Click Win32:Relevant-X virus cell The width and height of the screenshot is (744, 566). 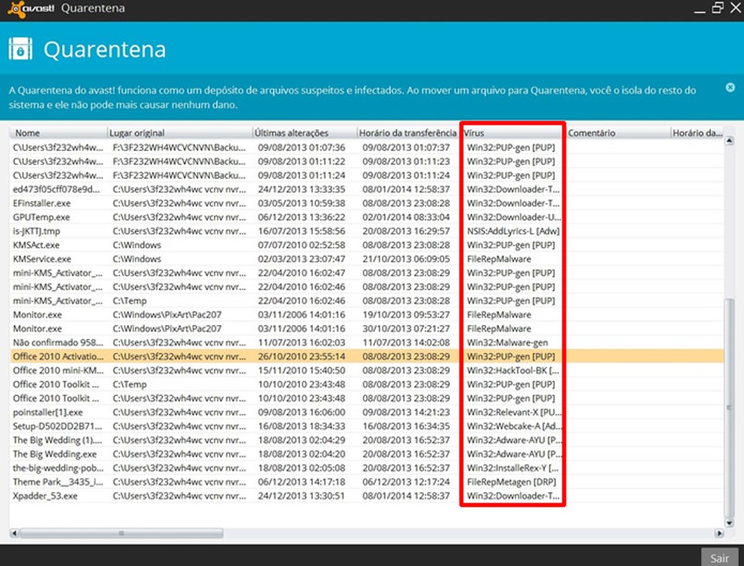514,412
